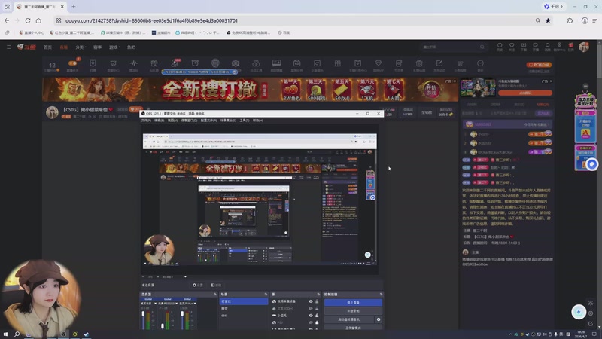The width and height of the screenshot is (602, 339).
Task: Click the orange PC客户端 button
Action: coord(539,65)
